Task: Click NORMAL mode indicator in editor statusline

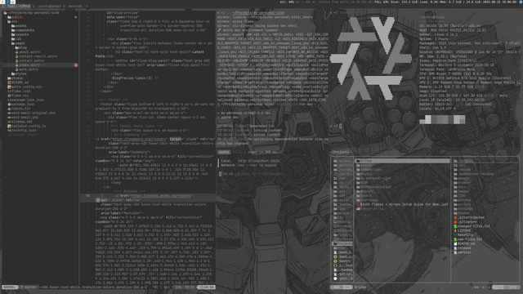Action: click(x=10, y=287)
